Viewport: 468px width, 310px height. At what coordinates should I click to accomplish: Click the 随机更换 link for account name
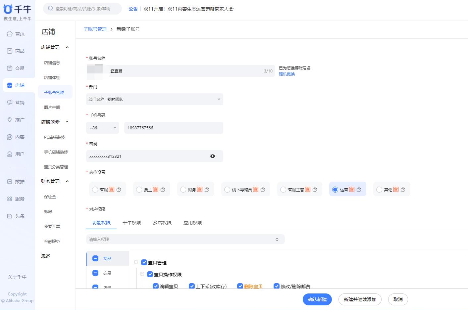tap(286, 74)
